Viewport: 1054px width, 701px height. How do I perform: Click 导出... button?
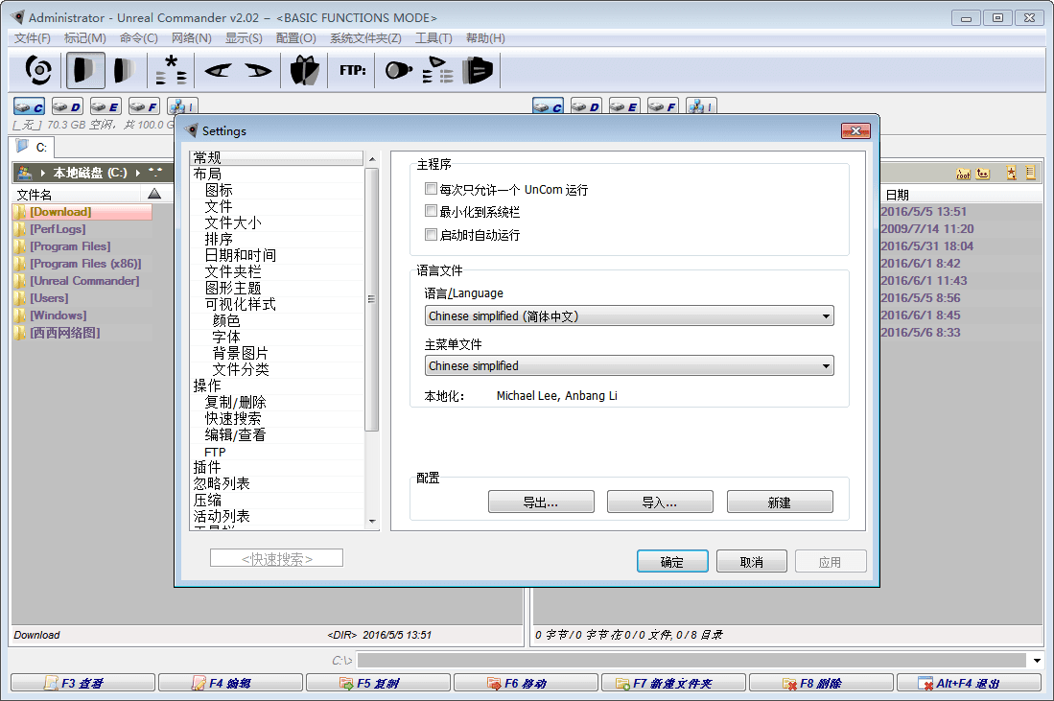tap(541, 502)
